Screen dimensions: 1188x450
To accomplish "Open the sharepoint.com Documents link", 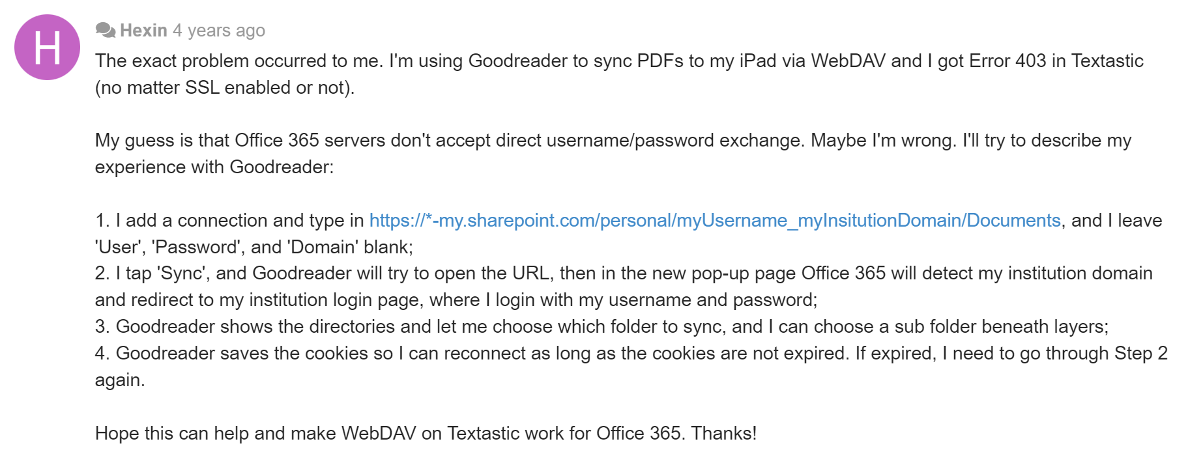I will point(715,220).
